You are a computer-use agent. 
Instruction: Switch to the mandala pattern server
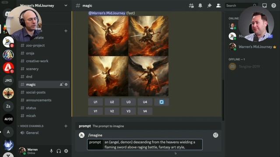[x=8, y=93]
